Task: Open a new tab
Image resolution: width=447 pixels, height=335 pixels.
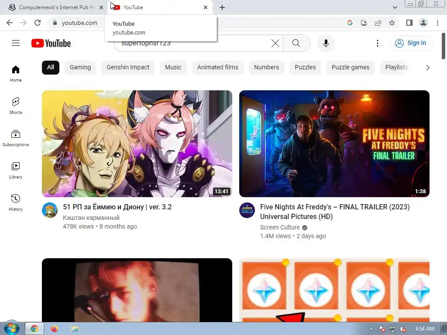Action: (x=222, y=7)
